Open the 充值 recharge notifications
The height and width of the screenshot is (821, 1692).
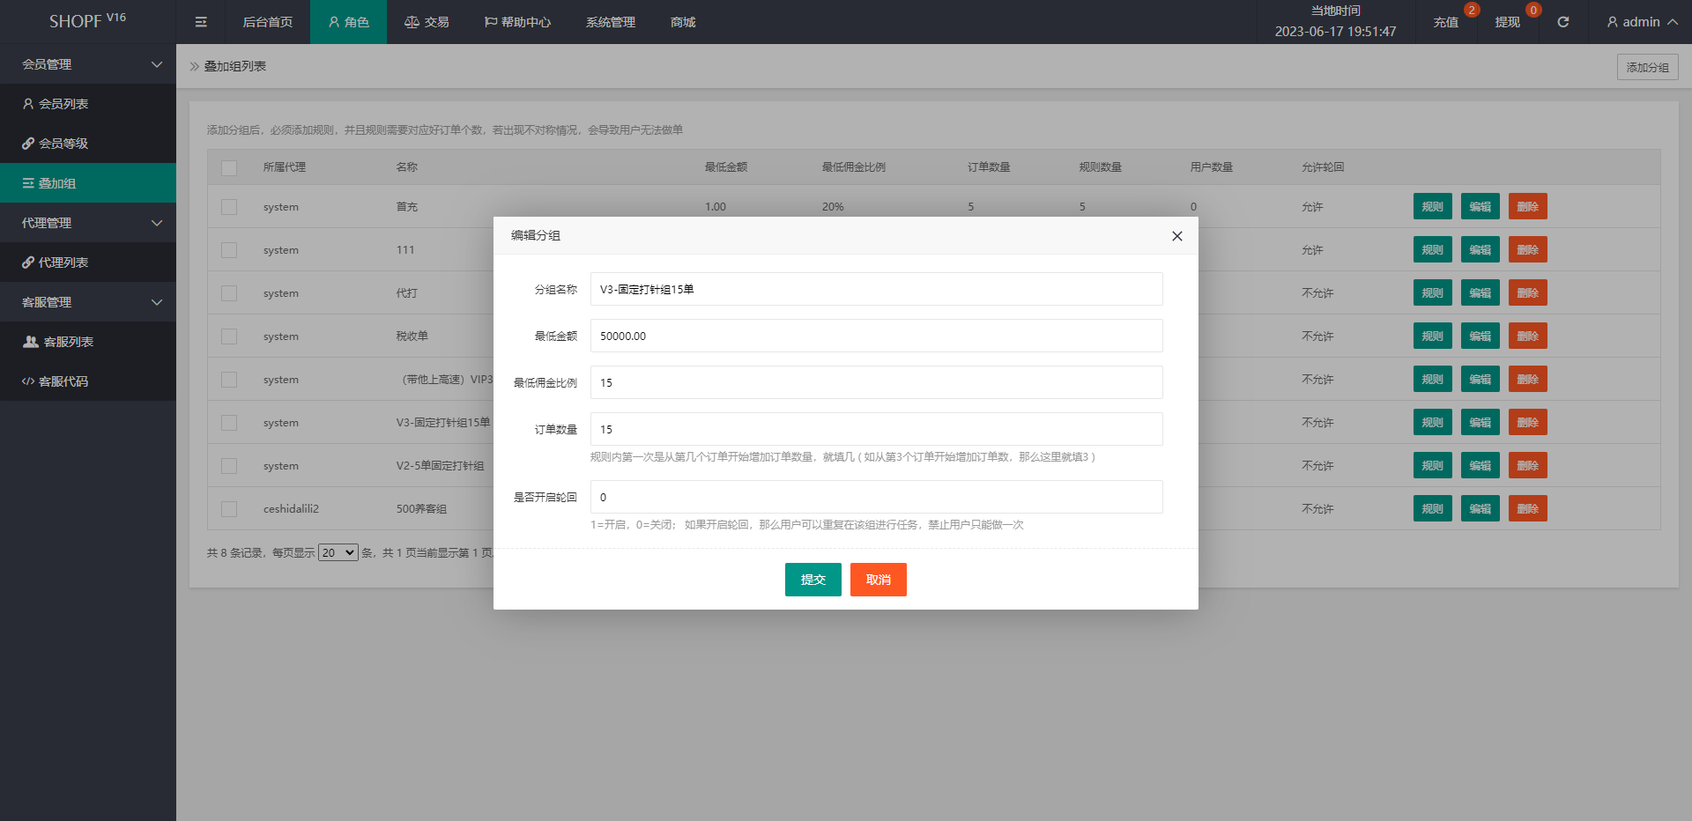pos(1445,22)
